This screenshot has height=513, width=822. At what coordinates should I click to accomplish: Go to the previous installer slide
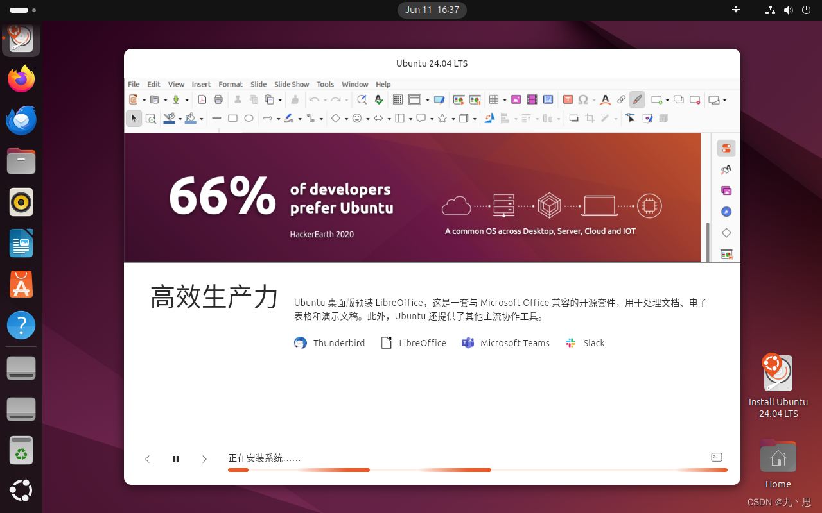[148, 459]
